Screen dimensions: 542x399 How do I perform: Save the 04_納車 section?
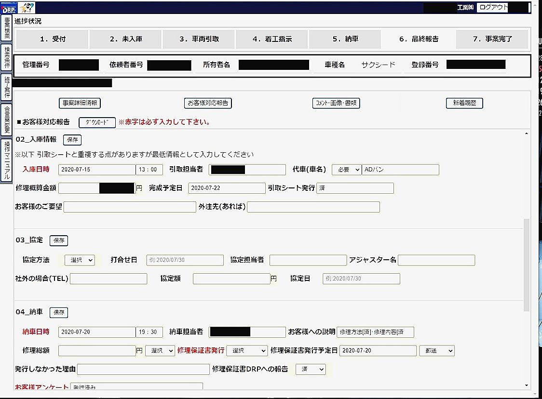(x=58, y=312)
